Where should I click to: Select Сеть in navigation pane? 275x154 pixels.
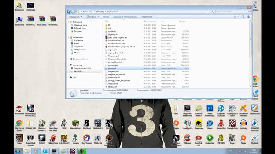pos(74,77)
